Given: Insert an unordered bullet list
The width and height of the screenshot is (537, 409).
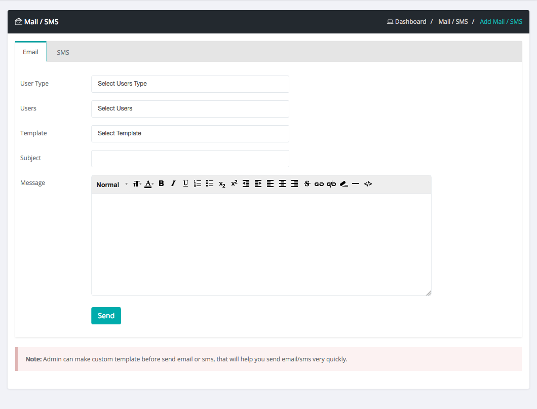Looking at the screenshot, I should point(210,183).
